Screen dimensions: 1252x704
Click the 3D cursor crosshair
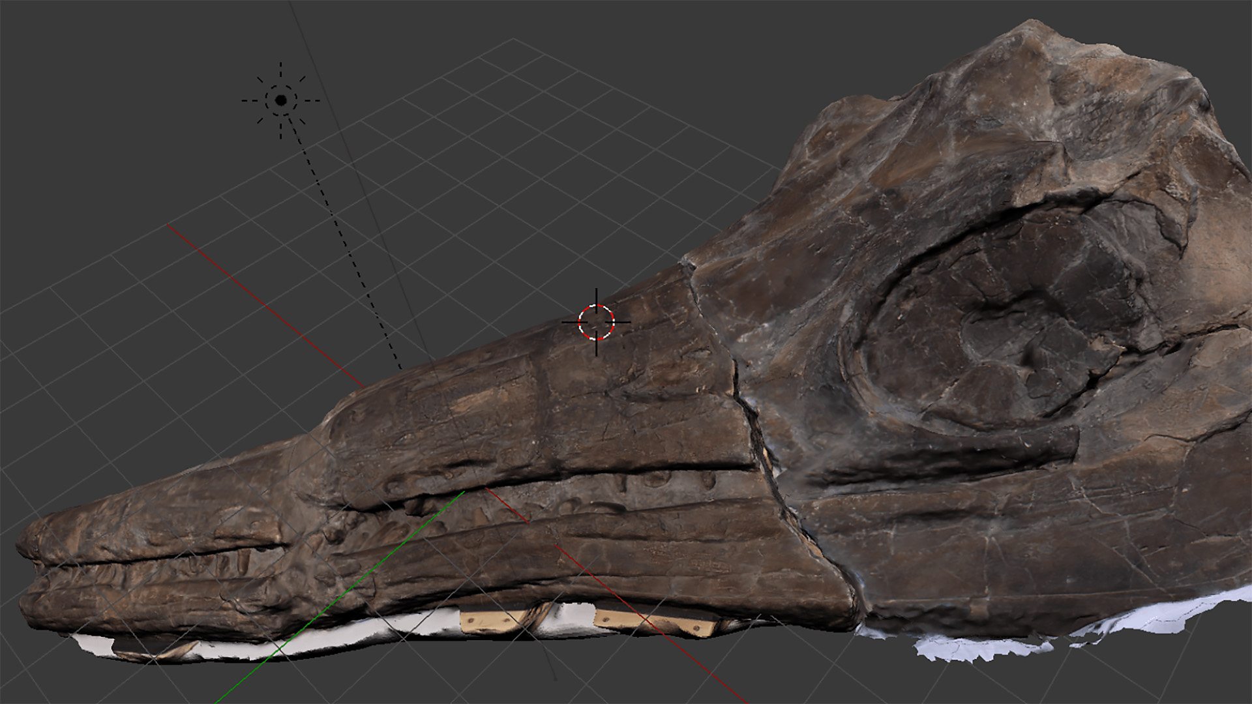tap(596, 322)
